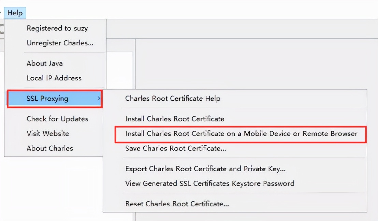View Generated SSL Certificates Keystore Password
This screenshot has height=221, width=378.
[235, 183]
